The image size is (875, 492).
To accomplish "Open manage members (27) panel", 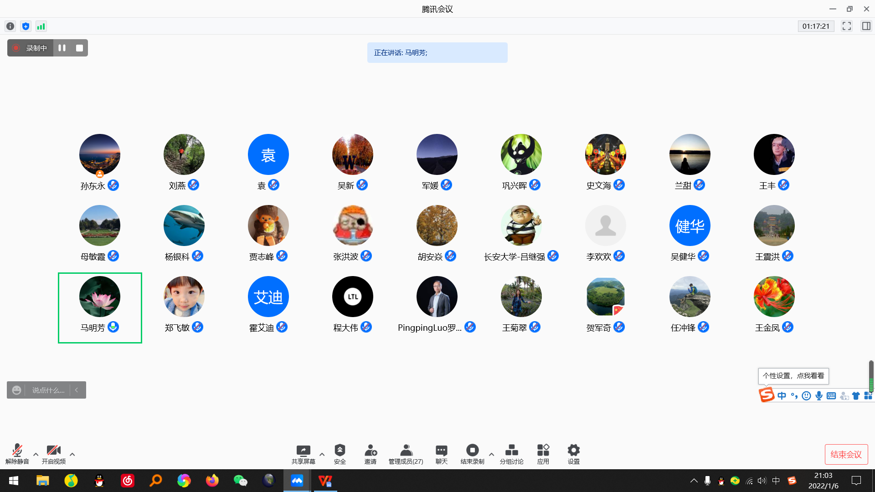I will click(x=406, y=453).
